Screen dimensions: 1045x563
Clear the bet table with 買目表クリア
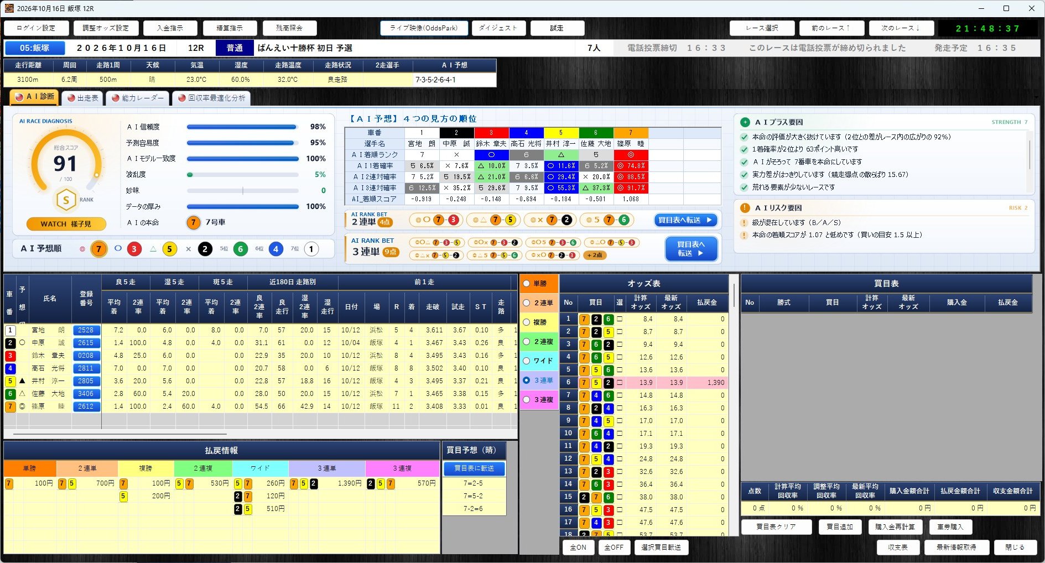point(776,527)
